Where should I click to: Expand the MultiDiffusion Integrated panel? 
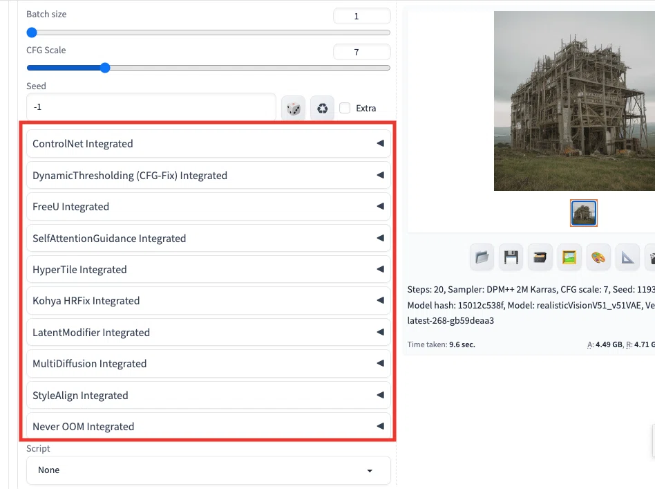[x=209, y=364]
